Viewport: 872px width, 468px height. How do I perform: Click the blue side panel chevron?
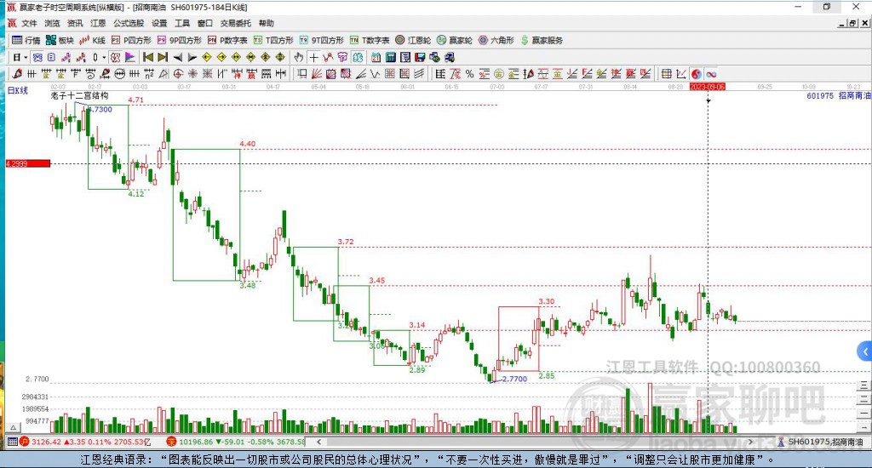865,351
